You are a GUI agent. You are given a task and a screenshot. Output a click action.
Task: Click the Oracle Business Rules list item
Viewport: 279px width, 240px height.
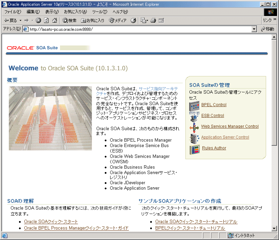pyautogui.click(x=132, y=167)
